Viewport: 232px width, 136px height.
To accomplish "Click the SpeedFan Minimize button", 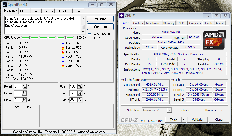I will click(100, 19).
